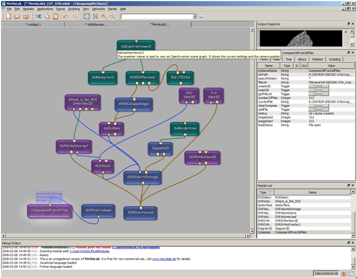
Task: Click the getFileList Trigger button
Action: pos(318,94)
